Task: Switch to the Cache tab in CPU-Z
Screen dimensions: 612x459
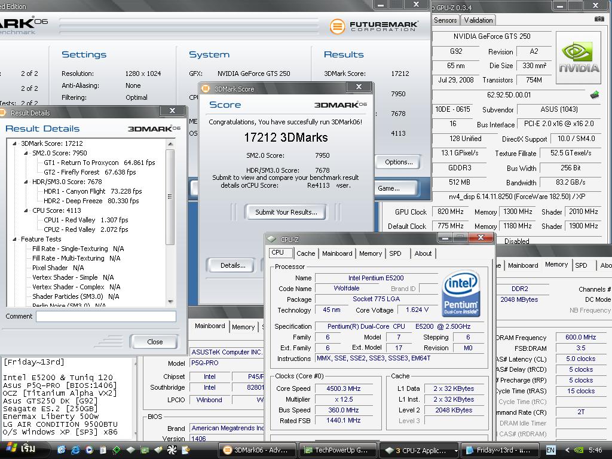Action: click(305, 253)
